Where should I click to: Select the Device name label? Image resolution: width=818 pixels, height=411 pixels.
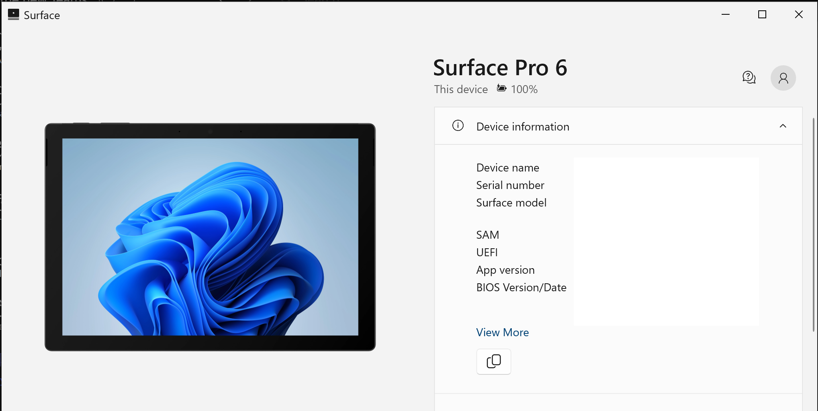[507, 168]
